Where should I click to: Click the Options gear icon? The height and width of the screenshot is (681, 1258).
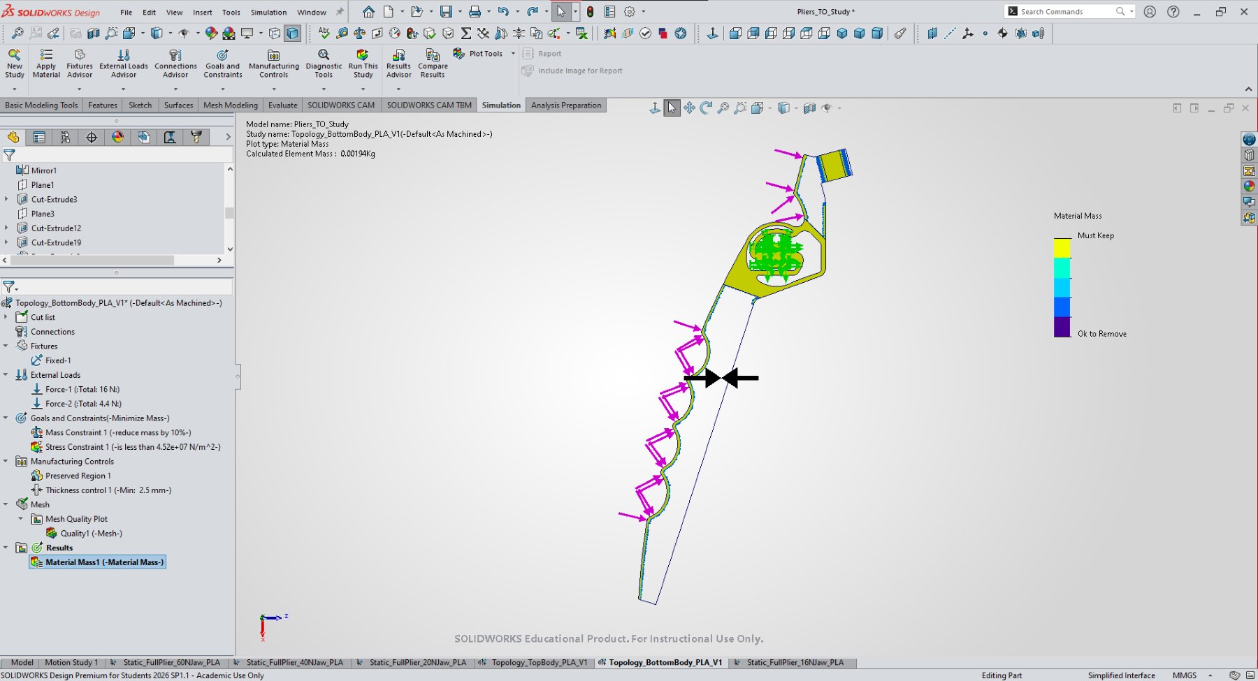630,12
